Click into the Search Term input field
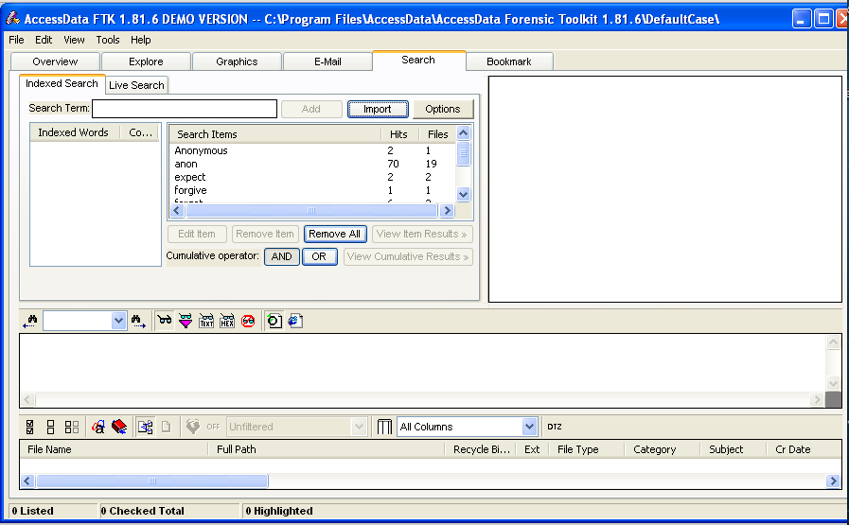The height and width of the screenshot is (525, 849). 185,109
